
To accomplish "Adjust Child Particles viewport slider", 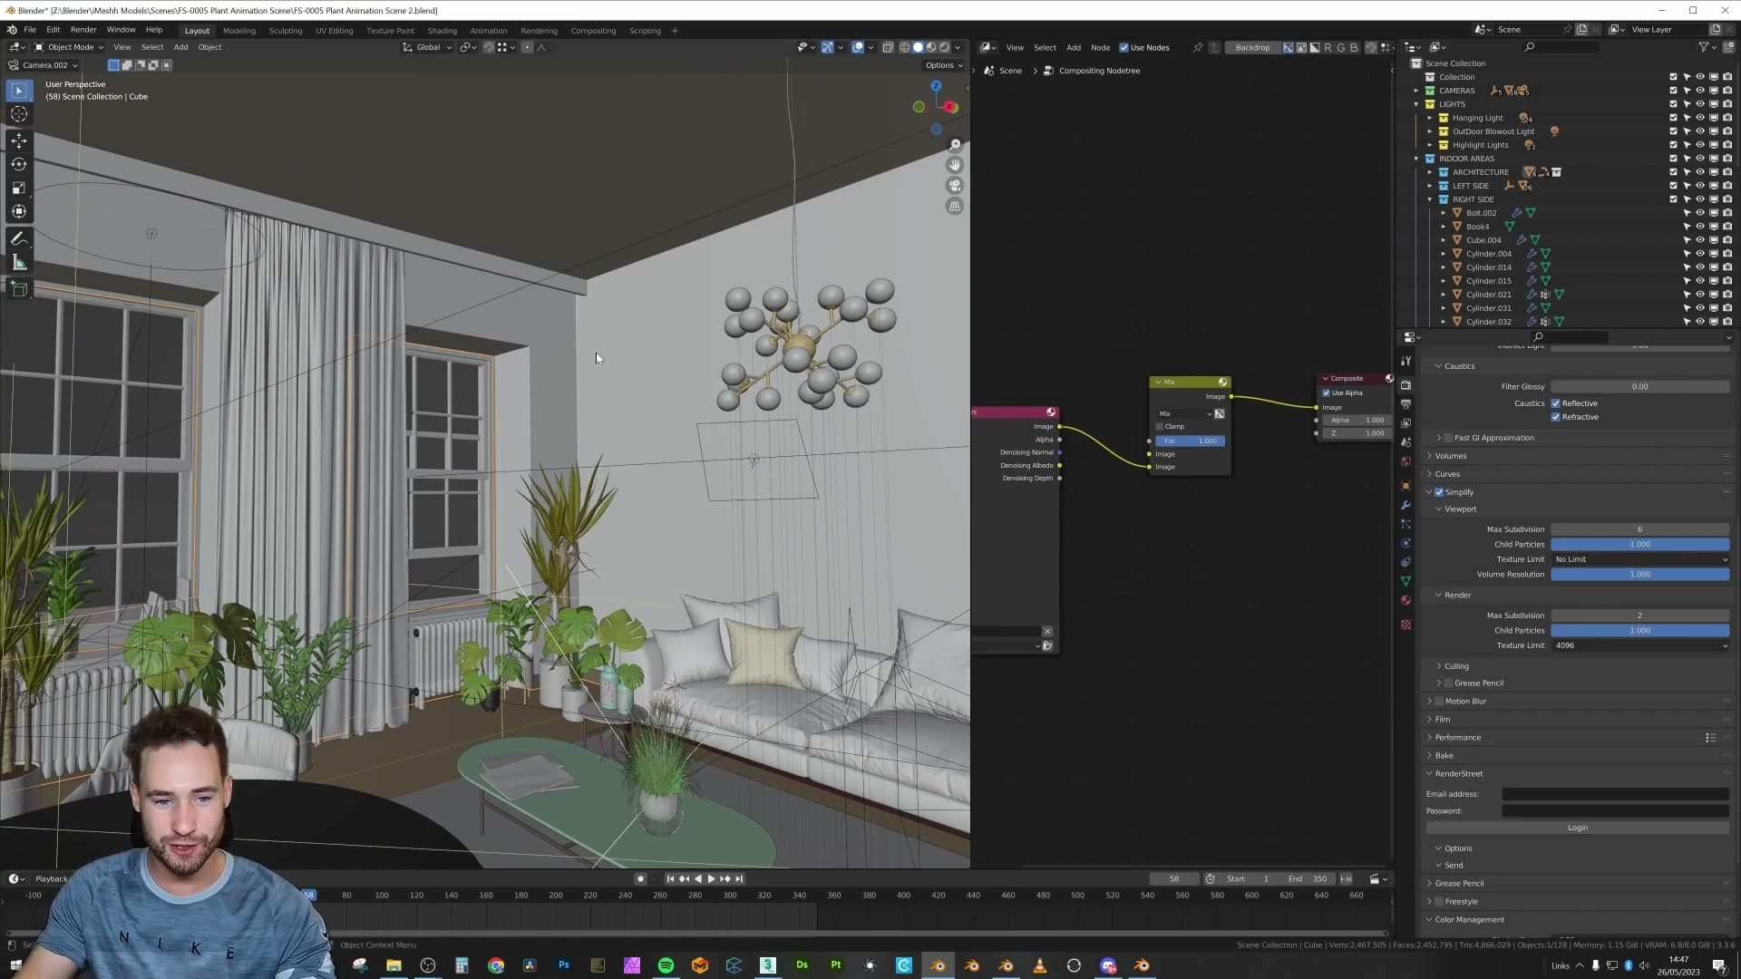I will point(1639,545).
